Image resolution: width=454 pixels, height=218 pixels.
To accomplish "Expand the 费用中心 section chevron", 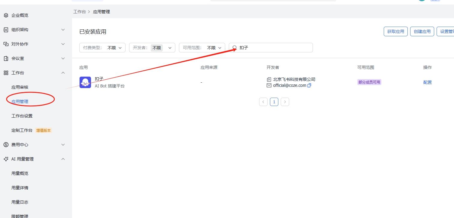I will pos(63,145).
